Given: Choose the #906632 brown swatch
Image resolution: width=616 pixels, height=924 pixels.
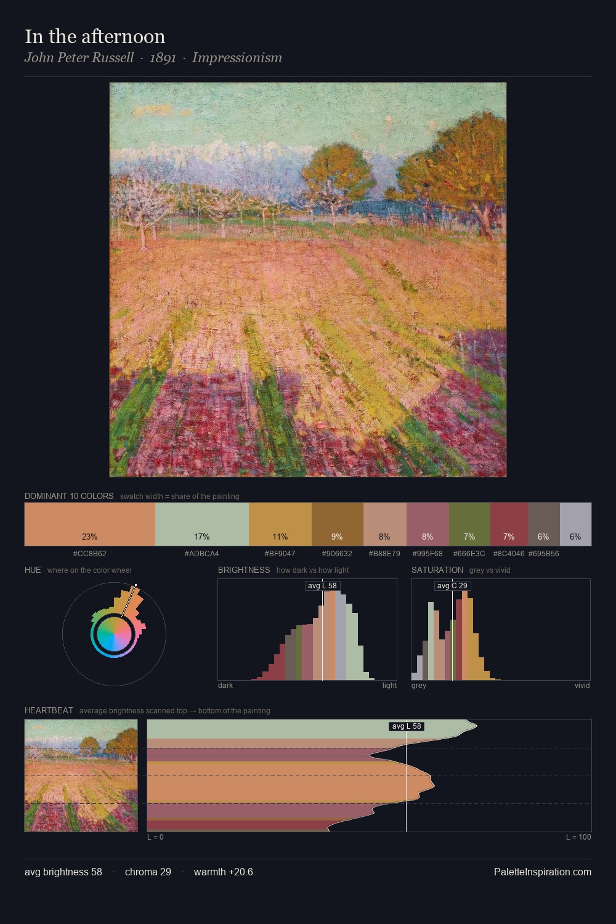Looking at the screenshot, I should tap(338, 524).
